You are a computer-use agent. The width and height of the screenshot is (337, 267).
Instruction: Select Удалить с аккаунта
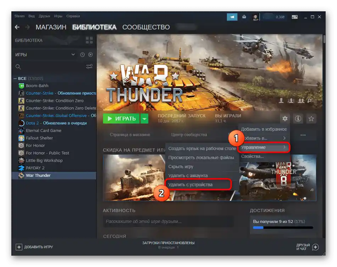pos(202,176)
